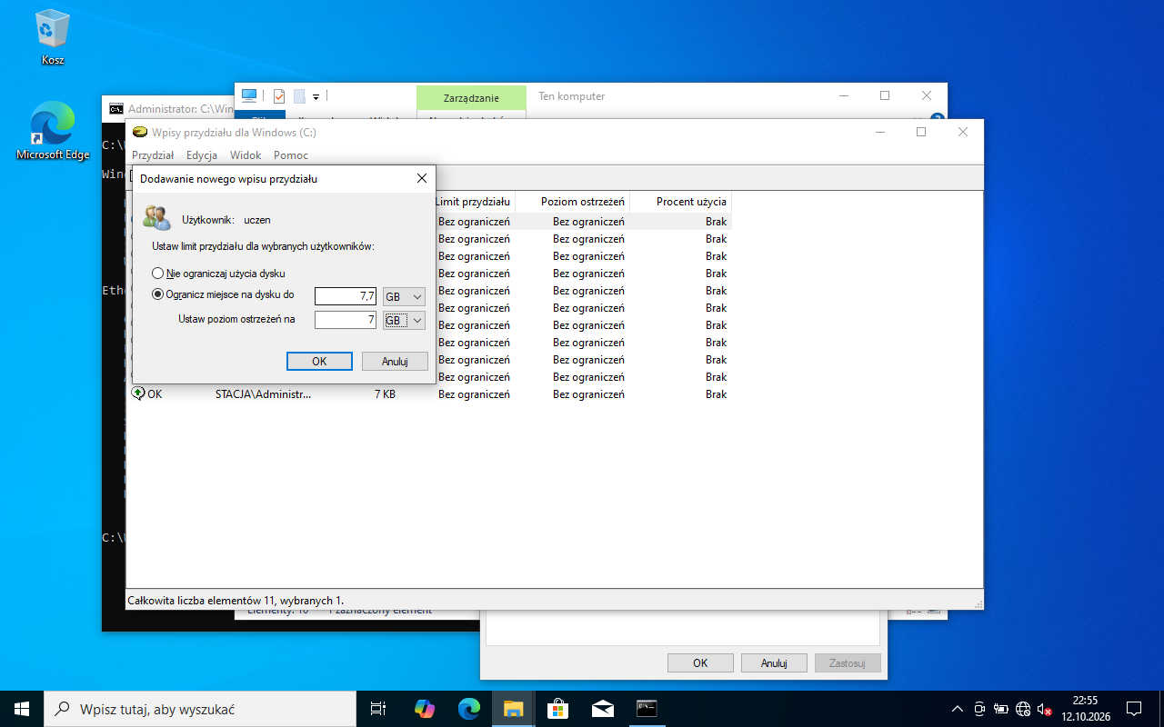Click the network globe icon in the system tray

click(1023, 709)
